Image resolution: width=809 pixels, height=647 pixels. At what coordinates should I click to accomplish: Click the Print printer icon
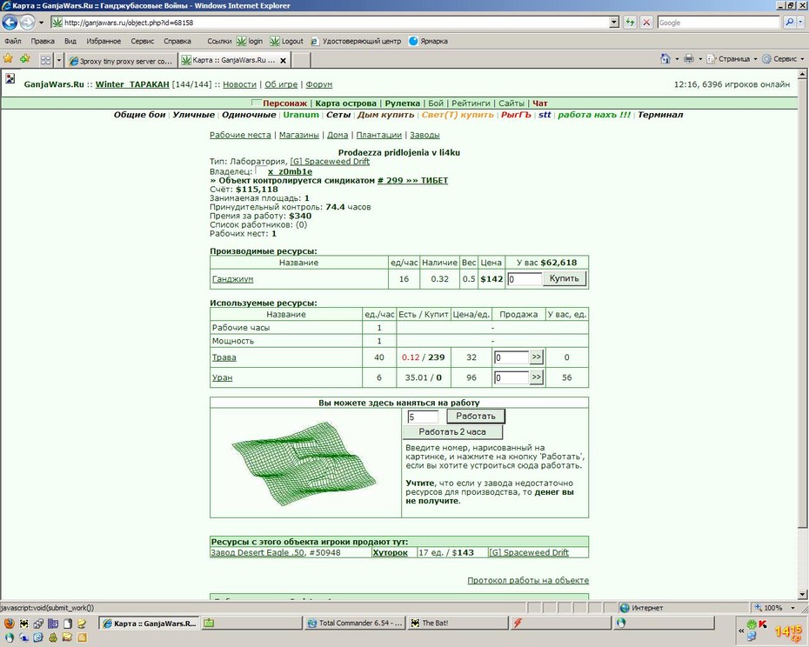[x=689, y=59]
